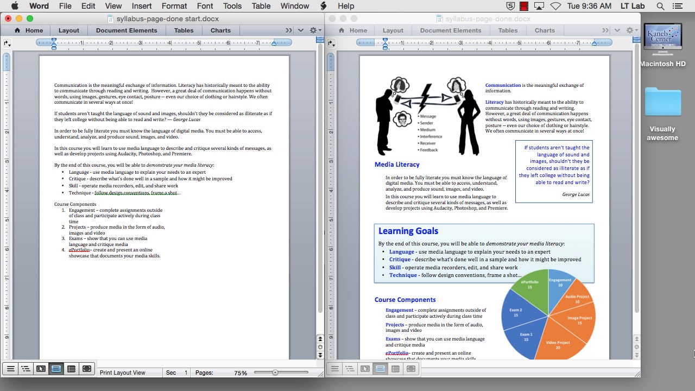Click the split bar icon in left window
This screenshot has height=391, width=695.
pyautogui.click(x=320, y=40)
